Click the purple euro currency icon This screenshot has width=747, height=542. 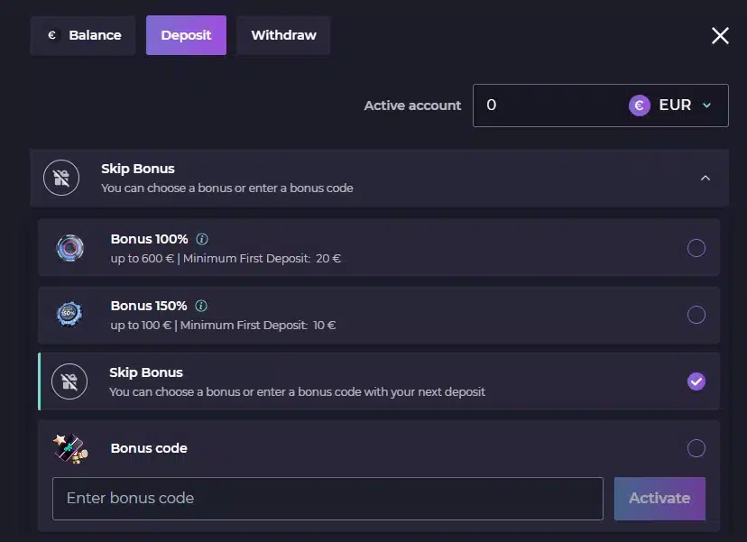pos(640,106)
